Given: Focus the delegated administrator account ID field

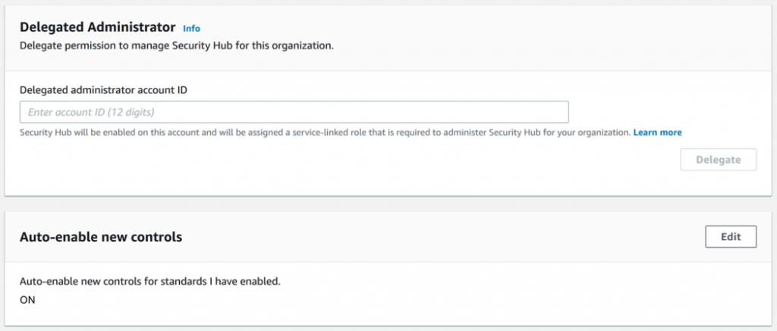Looking at the screenshot, I should [x=294, y=112].
